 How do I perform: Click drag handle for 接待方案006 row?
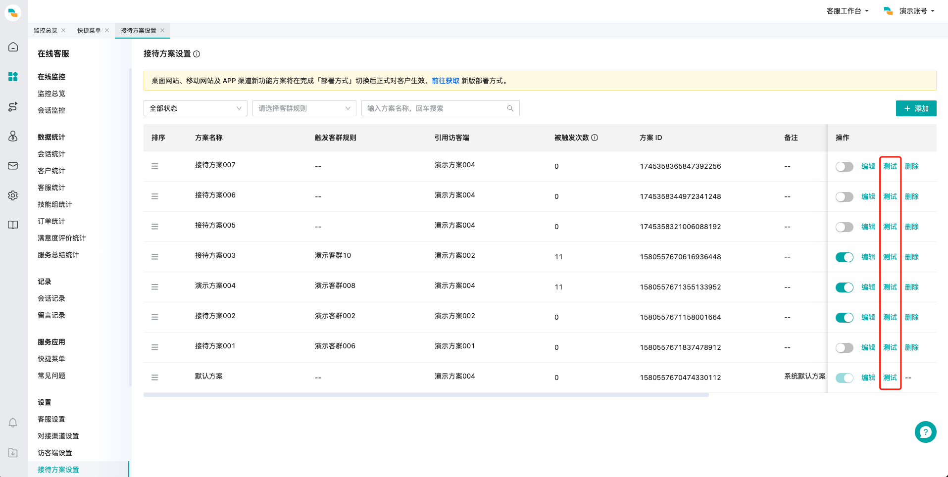[155, 196]
